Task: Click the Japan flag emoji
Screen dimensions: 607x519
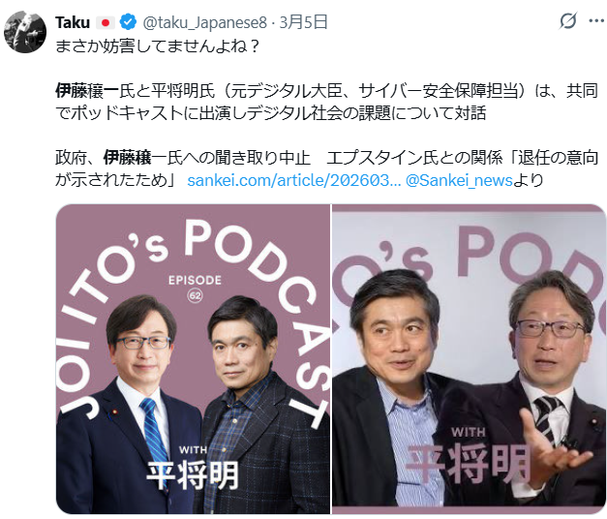Action: 105,23
